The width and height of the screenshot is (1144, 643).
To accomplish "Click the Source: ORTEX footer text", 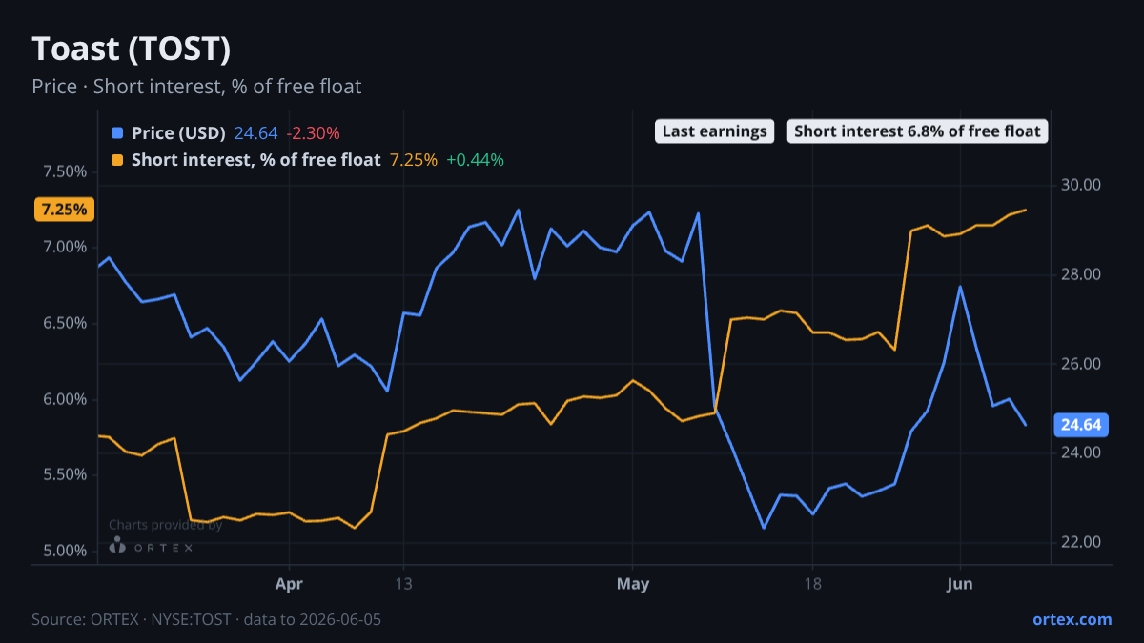I will 206,619.
